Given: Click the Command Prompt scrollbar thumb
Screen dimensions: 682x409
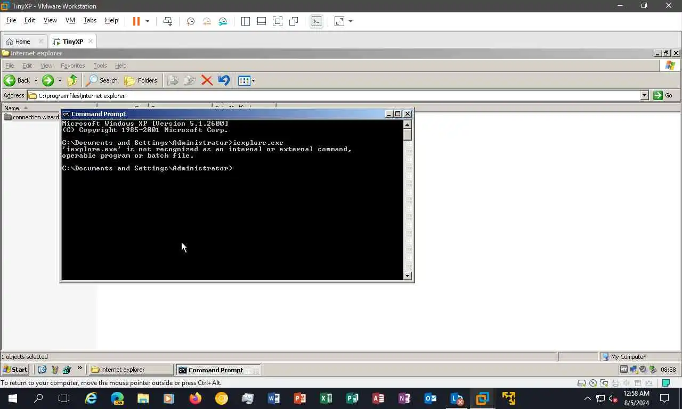Looking at the screenshot, I should [408, 135].
